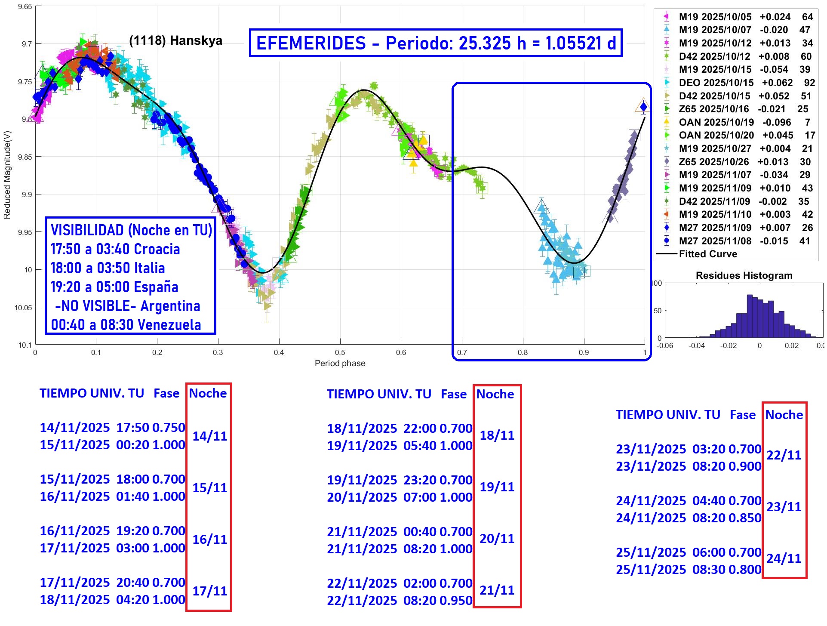The width and height of the screenshot is (827, 626).
Task: Click Noche entry 21/11 in the table
Action: point(497,590)
